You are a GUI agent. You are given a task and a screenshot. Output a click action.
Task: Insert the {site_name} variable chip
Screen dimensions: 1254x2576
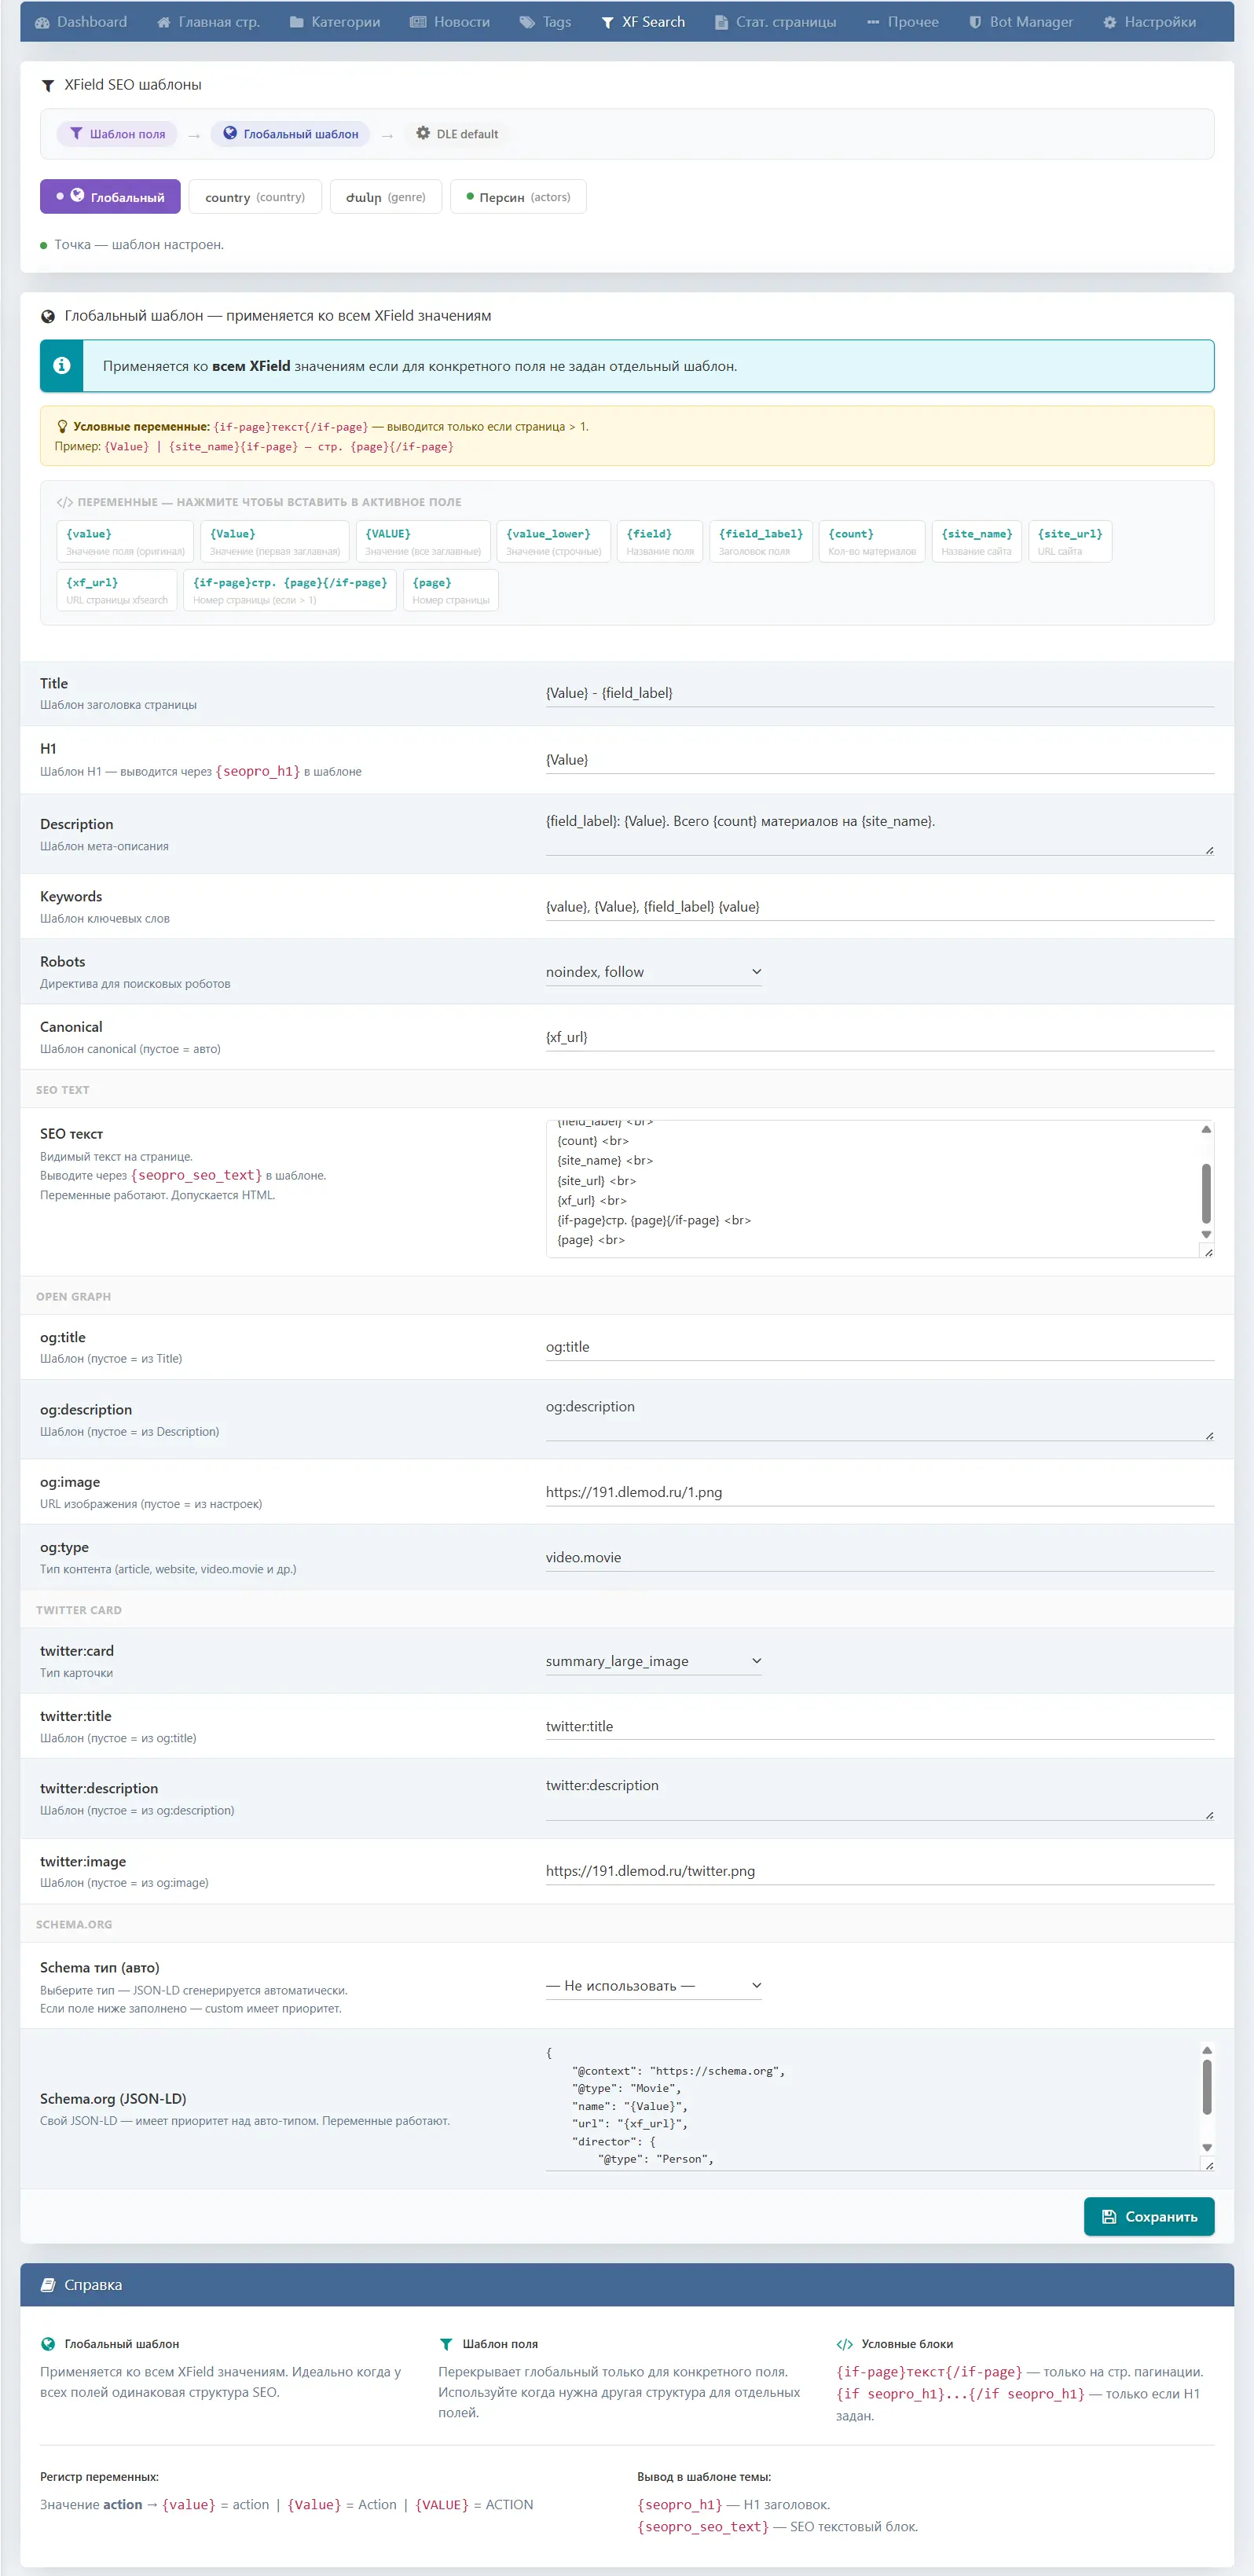[976, 541]
